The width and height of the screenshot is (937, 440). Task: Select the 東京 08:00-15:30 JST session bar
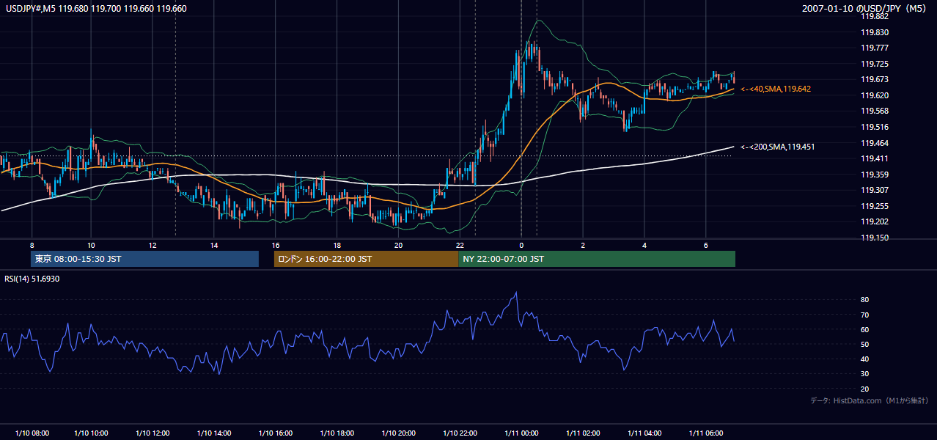tap(145, 259)
